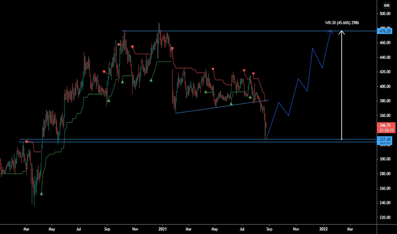Click the 300.00 price axis label
This screenshot has height=234, width=397.
[x=385, y=159]
